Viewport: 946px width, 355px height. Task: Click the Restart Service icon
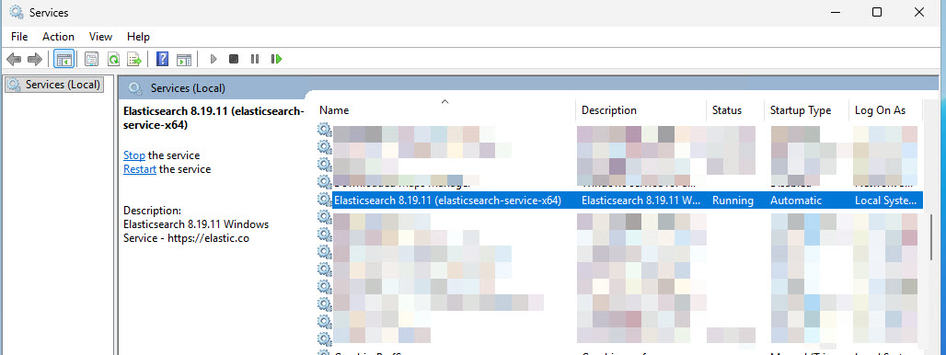coord(276,59)
